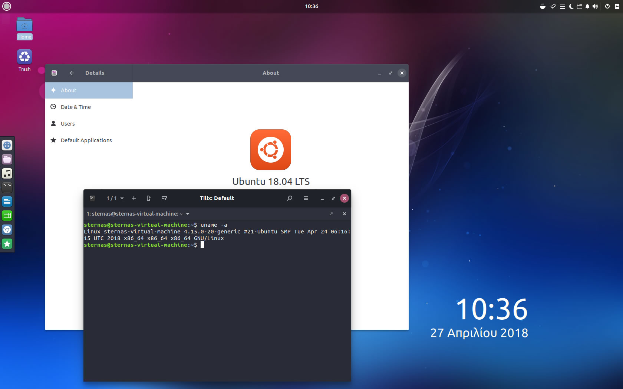The image size is (623, 389).
Task: Open the terminal title dropdown sternas@sternas-virtual-machine
Action: tap(138, 214)
